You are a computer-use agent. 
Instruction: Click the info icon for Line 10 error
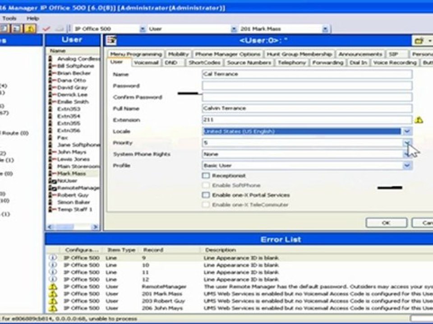pos(53,265)
